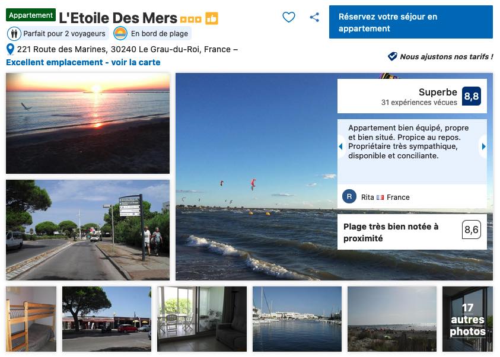Open the share icon options
The image size is (500, 357).
(x=314, y=17)
